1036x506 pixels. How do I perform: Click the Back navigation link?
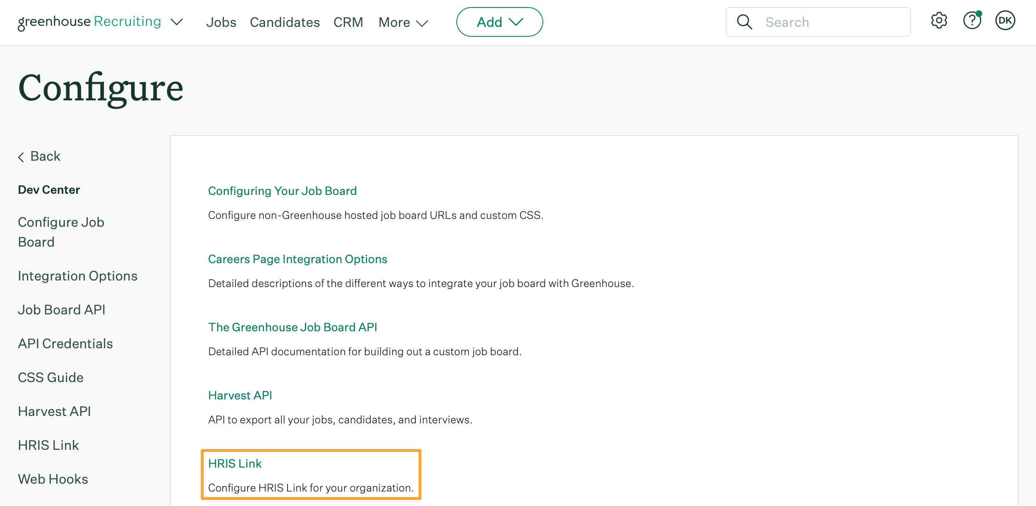(39, 156)
